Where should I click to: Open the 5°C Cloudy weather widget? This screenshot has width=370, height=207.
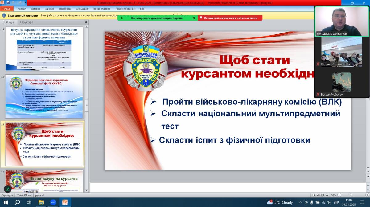[x=280, y=202]
